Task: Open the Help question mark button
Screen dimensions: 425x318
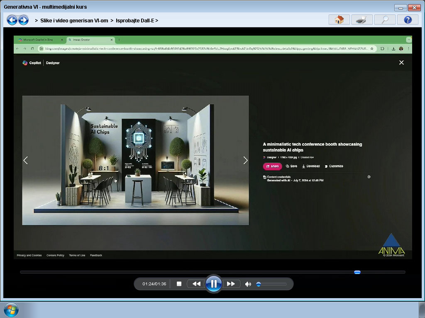Action: coord(408,20)
